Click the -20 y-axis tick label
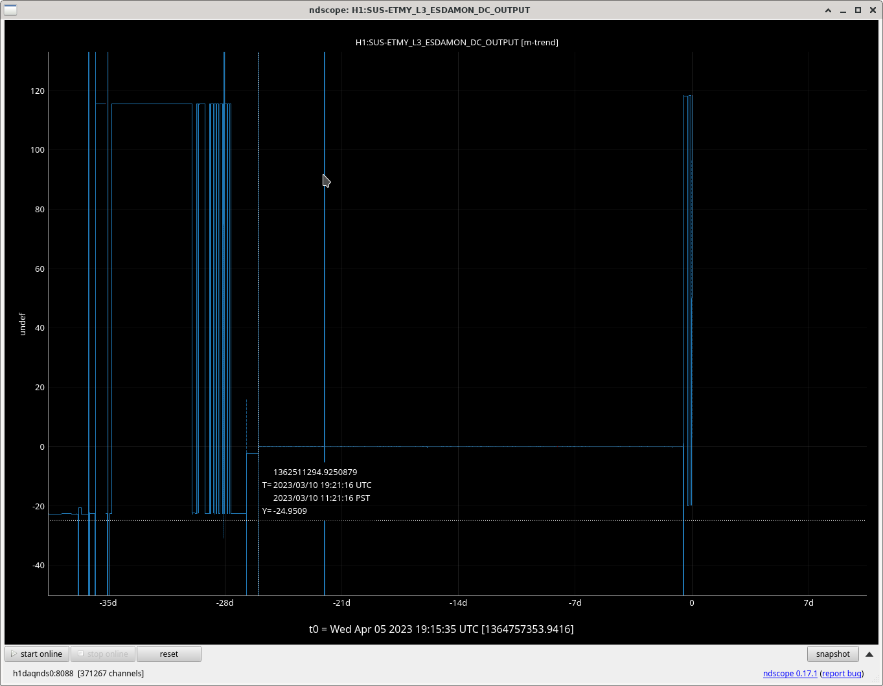 [38, 506]
